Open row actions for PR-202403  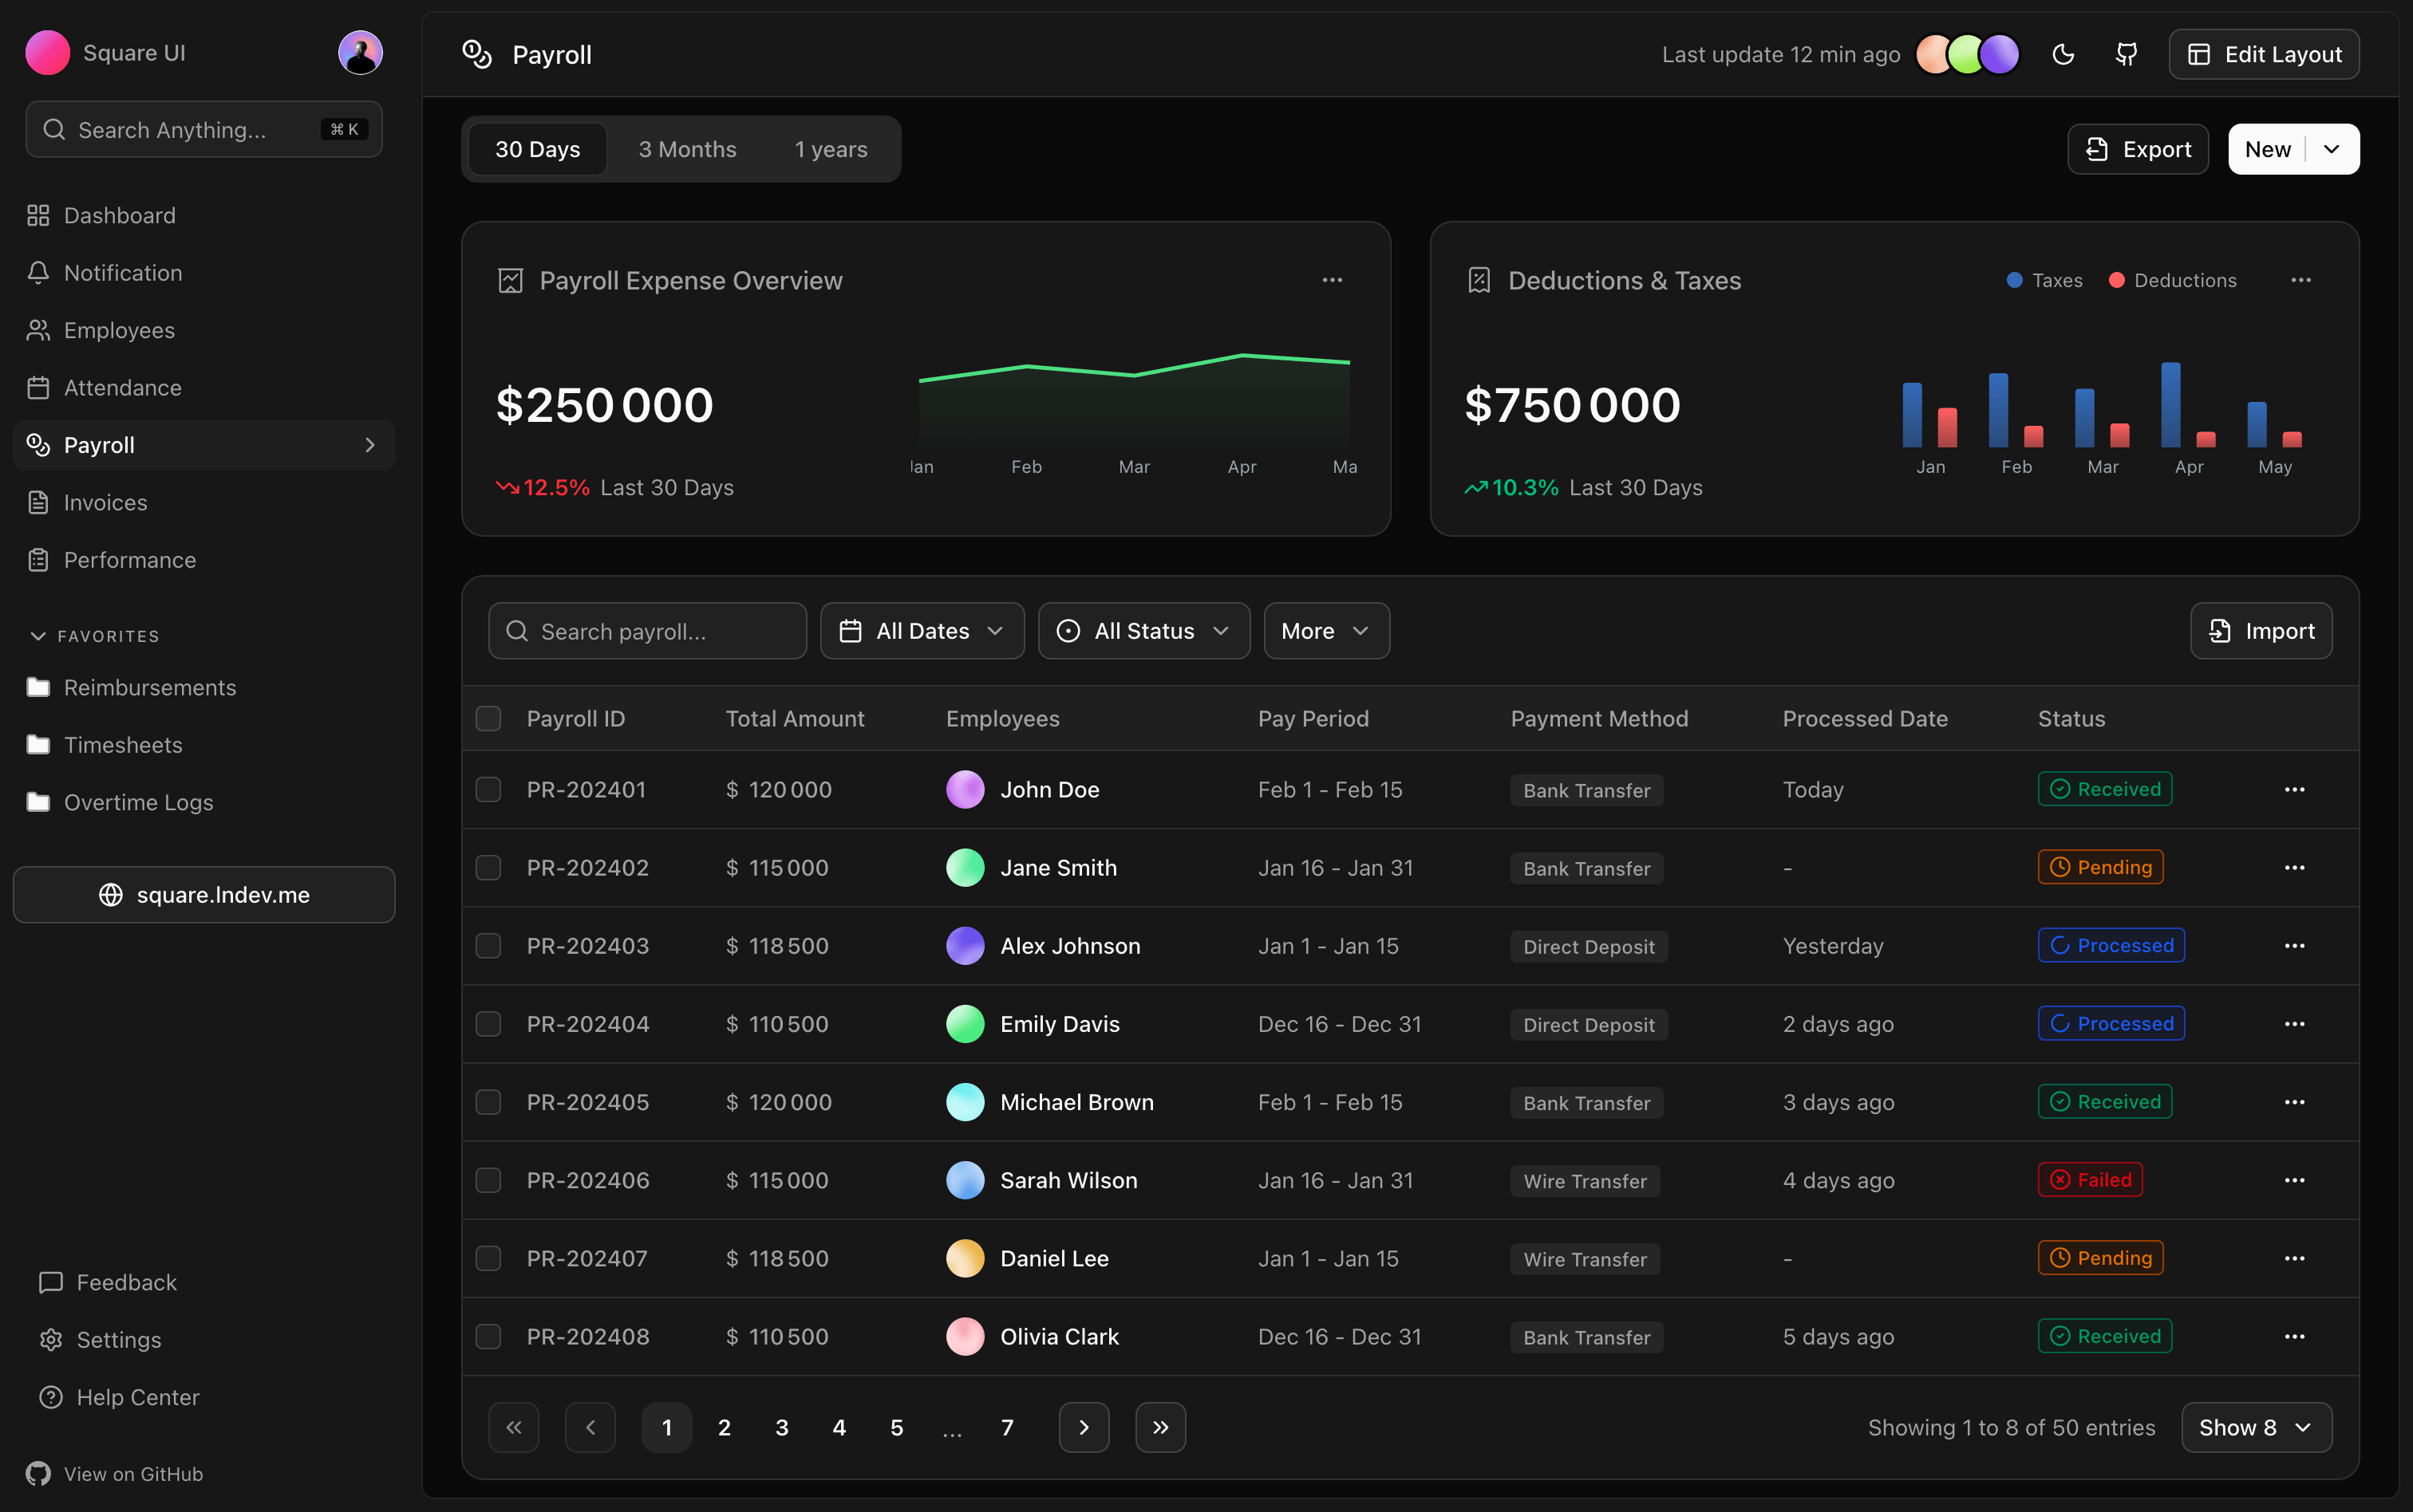click(x=2294, y=946)
